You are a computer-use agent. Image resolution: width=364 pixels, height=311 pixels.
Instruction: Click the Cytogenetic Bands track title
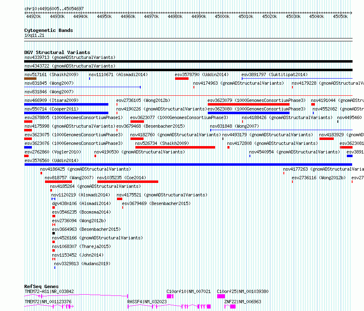point(49,30)
